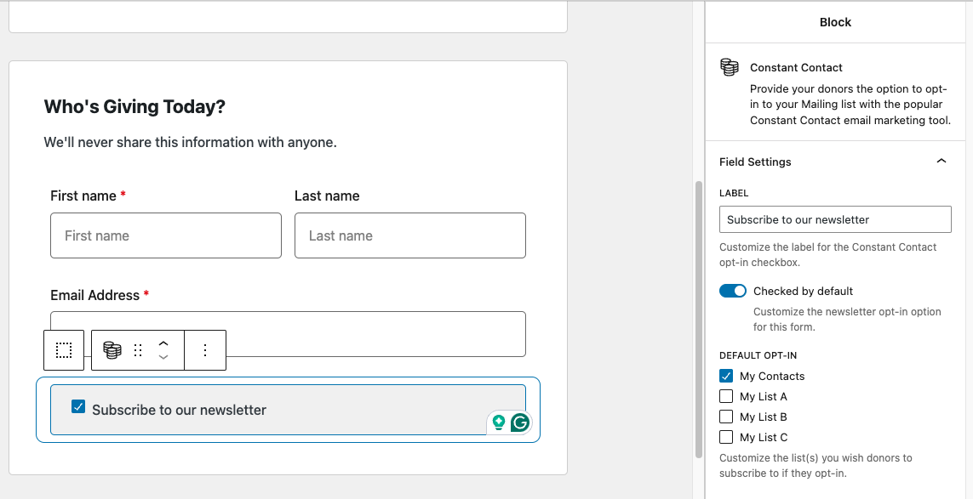Viewport: 973px width, 499px height.
Task: Open Grammarly via the green G icon
Action: pos(519,422)
